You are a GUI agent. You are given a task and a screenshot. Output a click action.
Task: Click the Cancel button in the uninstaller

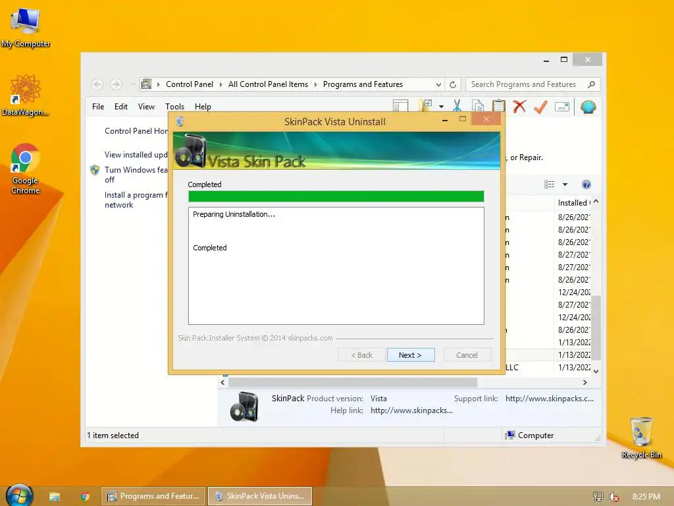tap(467, 355)
